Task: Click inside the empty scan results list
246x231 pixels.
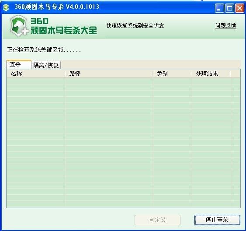Action: click(x=123, y=143)
